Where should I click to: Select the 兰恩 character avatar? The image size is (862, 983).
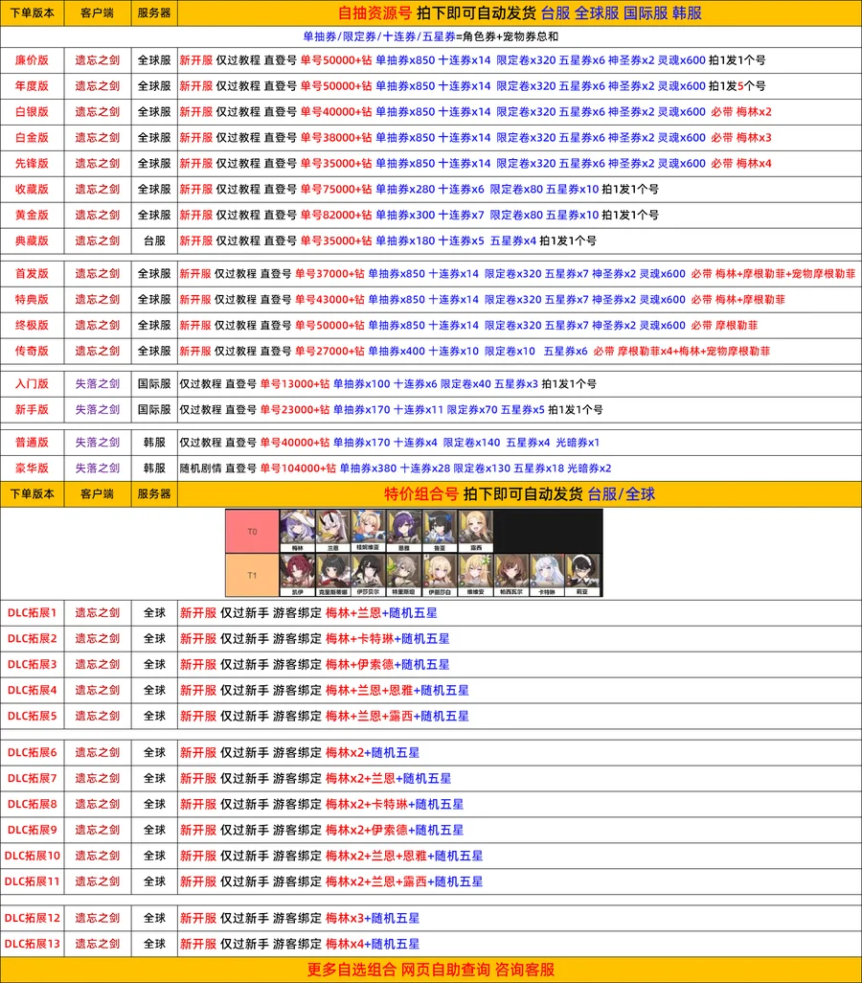[332, 528]
